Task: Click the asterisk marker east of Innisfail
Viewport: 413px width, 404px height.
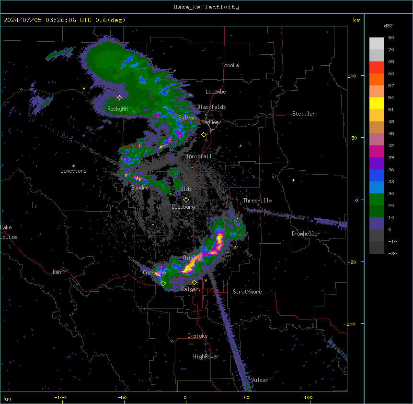Action: point(241,146)
